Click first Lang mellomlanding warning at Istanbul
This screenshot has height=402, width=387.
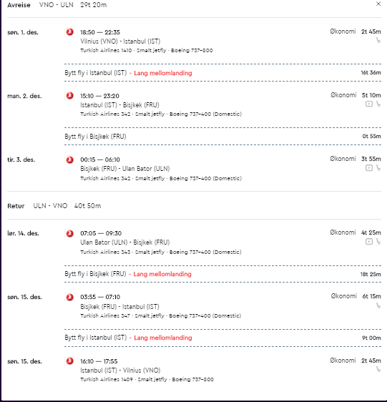click(x=163, y=73)
